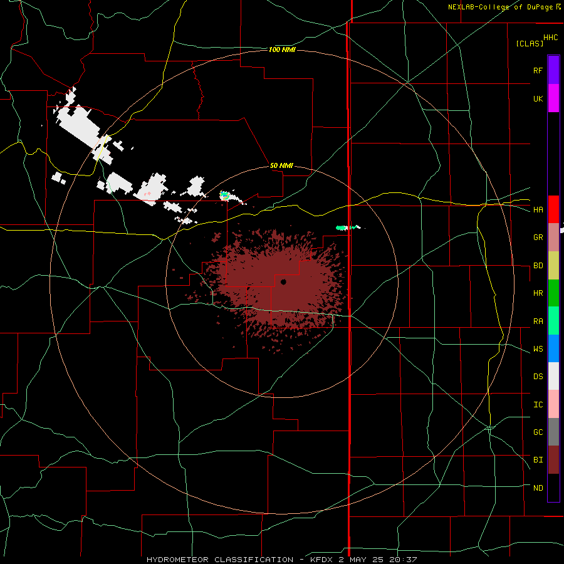The height and width of the screenshot is (564, 564).
Task: Click the 100 NMI range ring label
Action: 282,50
